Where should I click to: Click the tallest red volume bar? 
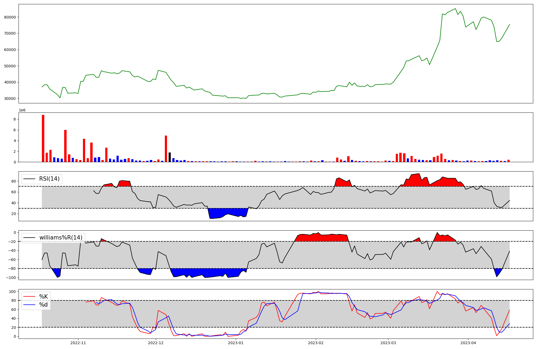pos(43,138)
